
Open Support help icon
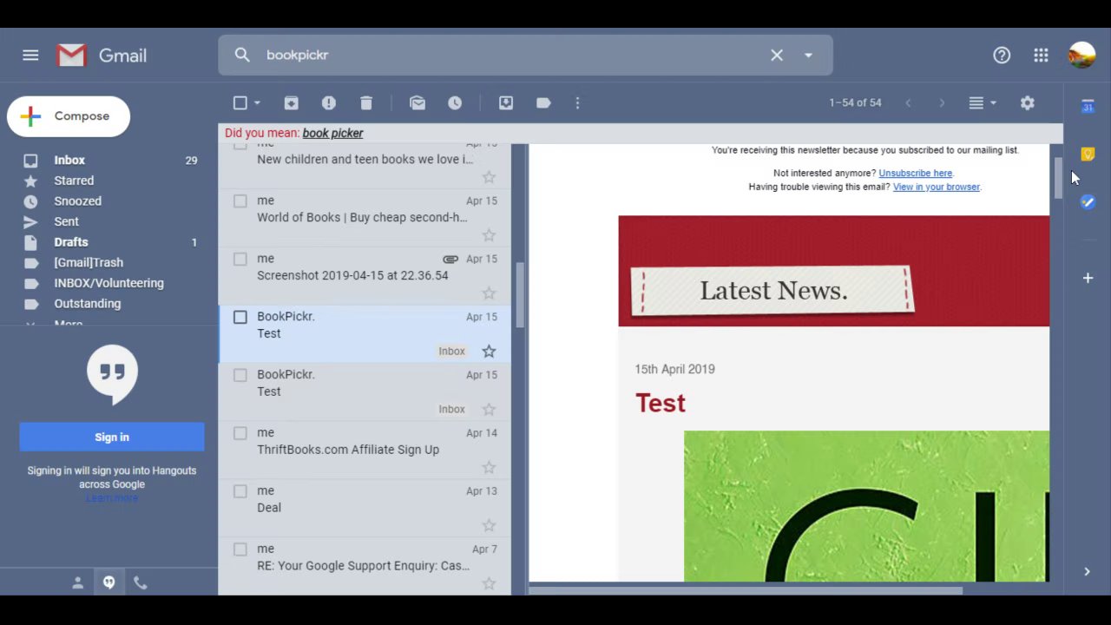click(x=1002, y=55)
